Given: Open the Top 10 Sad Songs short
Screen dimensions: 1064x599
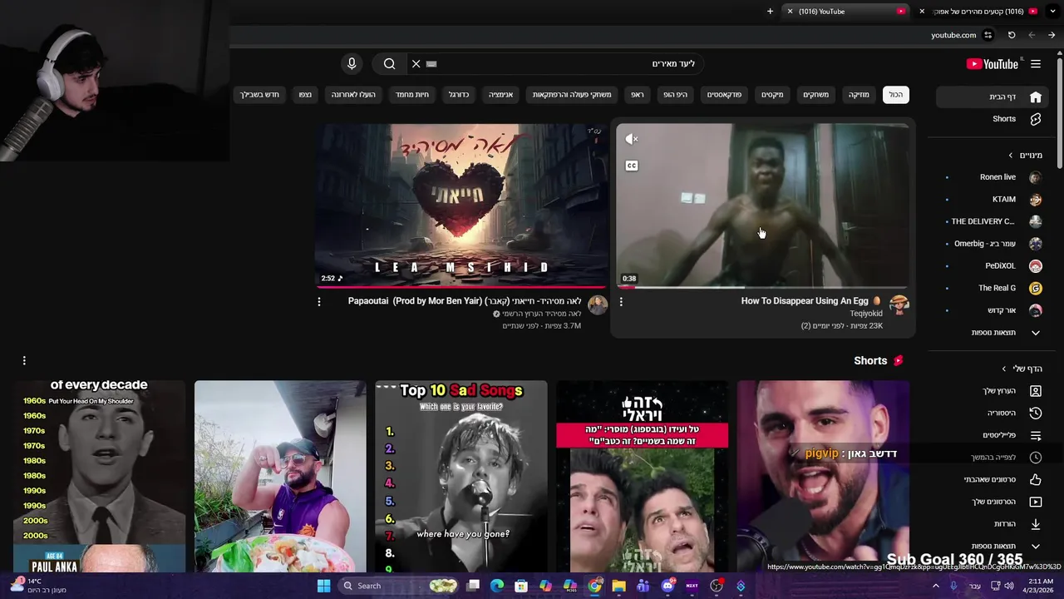Looking at the screenshot, I should [461, 477].
